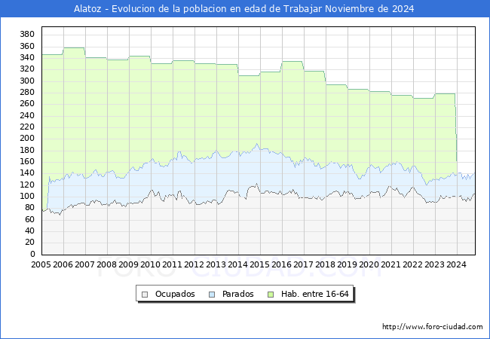Click the 2017 x-axis year label
490x339 pixels.
(304, 264)
